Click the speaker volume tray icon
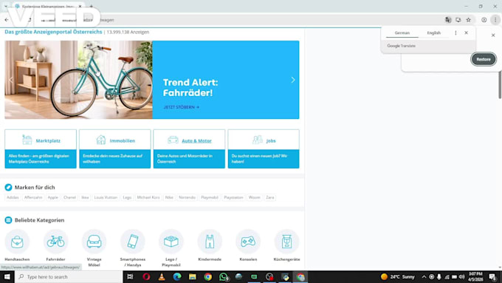This screenshot has height=283, width=502. [461, 276]
